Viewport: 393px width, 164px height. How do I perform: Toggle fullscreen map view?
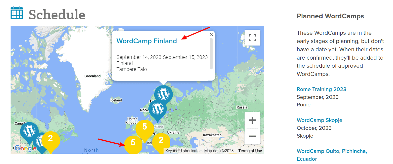point(252,38)
